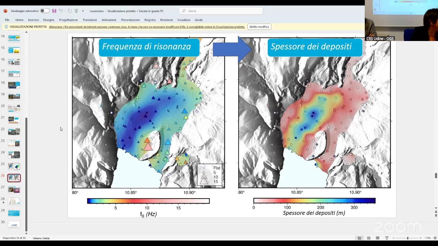The height and width of the screenshot is (246, 438).
Task: Select slide 14 thumbnail
Action: pyautogui.click(x=14, y=39)
